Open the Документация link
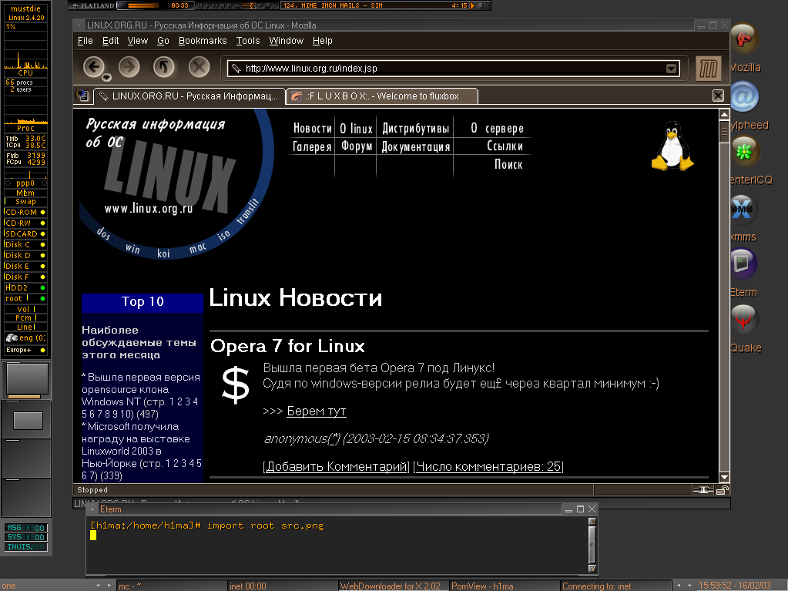Image resolution: width=788 pixels, height=591 pixels. (416, 146)
